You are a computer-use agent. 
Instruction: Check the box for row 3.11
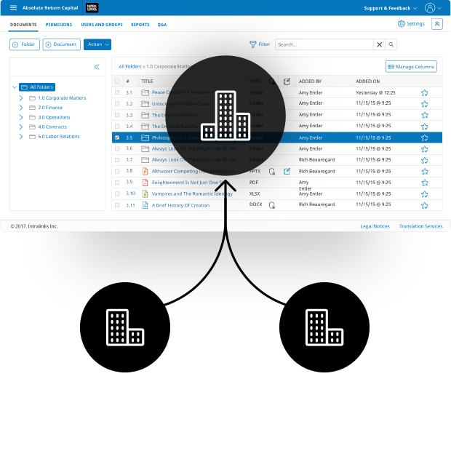(x=117, y=205)
